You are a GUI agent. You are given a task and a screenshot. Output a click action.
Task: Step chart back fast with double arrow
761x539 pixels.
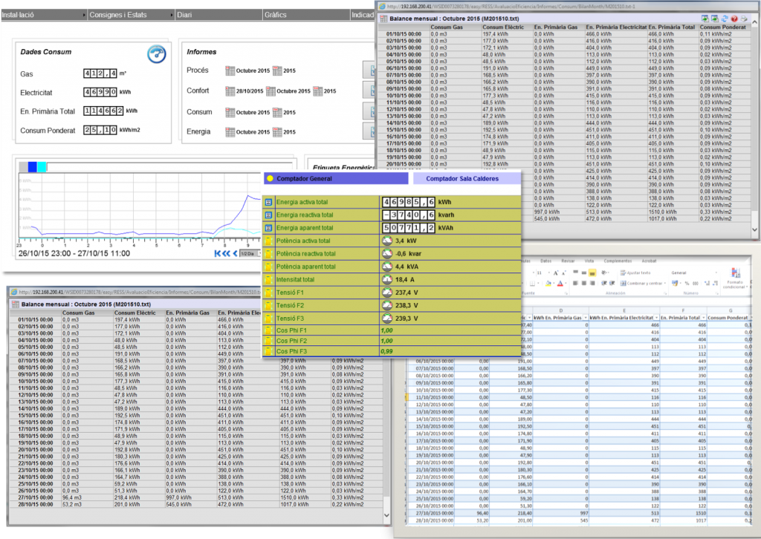click(x=226, y=253)
